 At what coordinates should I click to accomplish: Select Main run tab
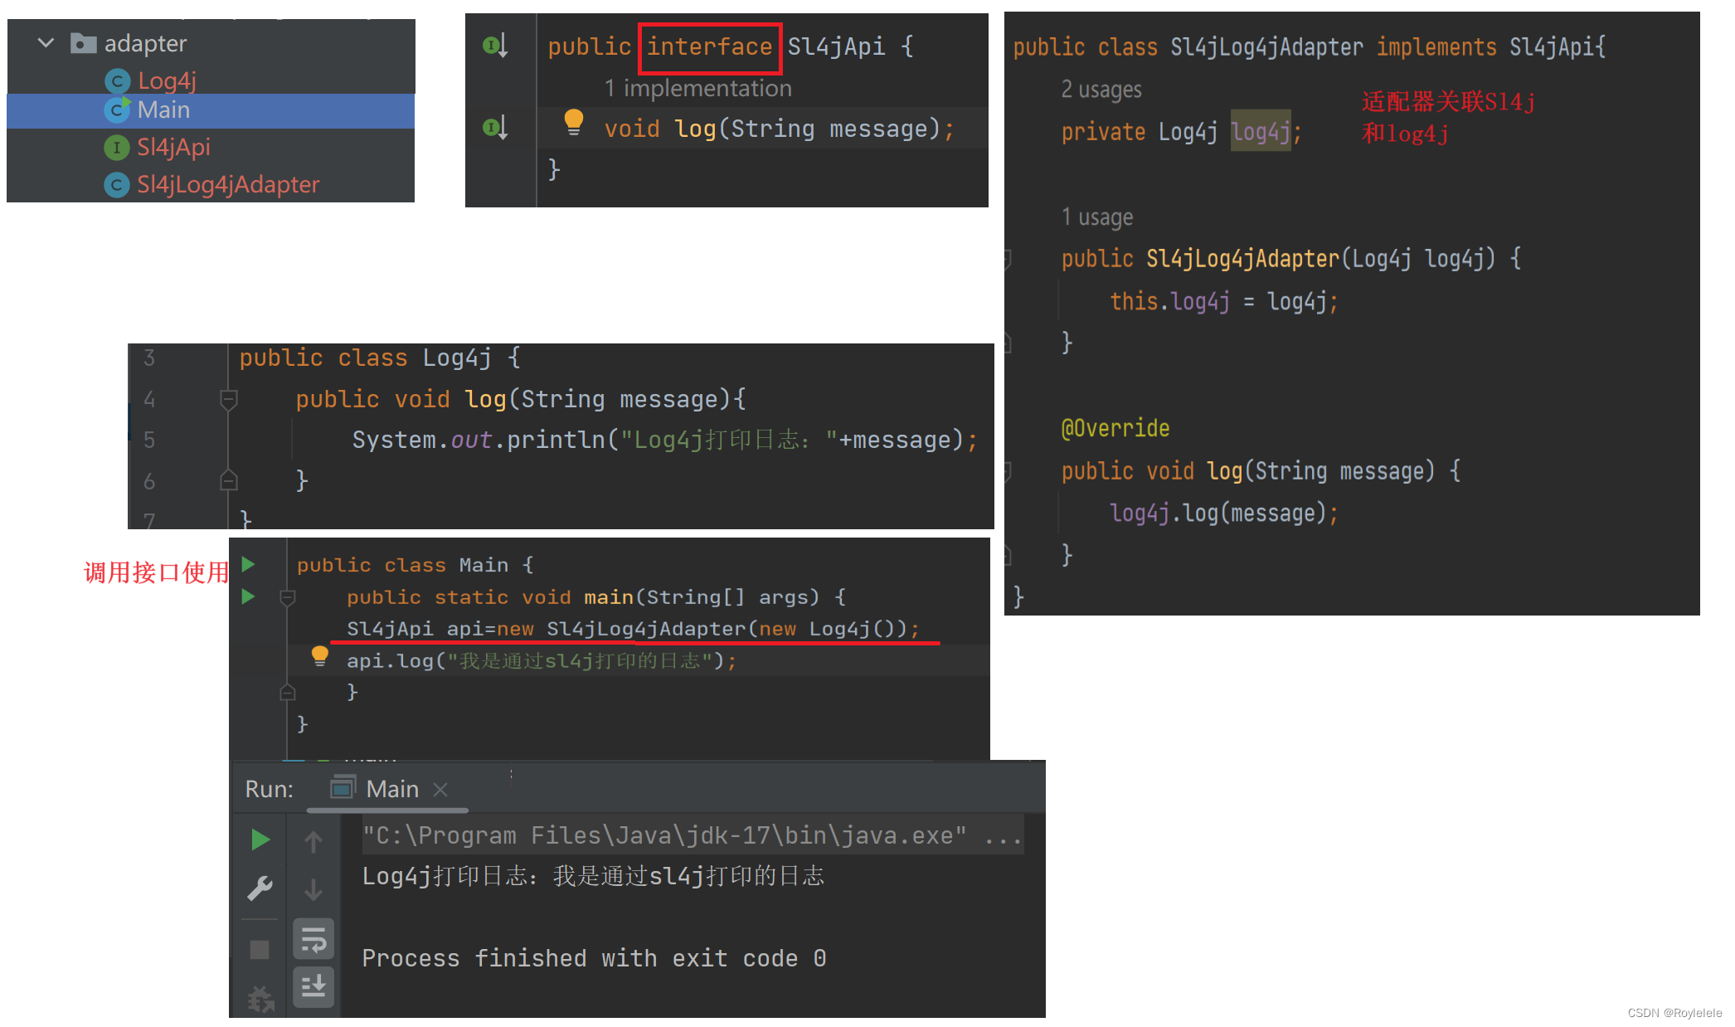[x=391, y=789]
